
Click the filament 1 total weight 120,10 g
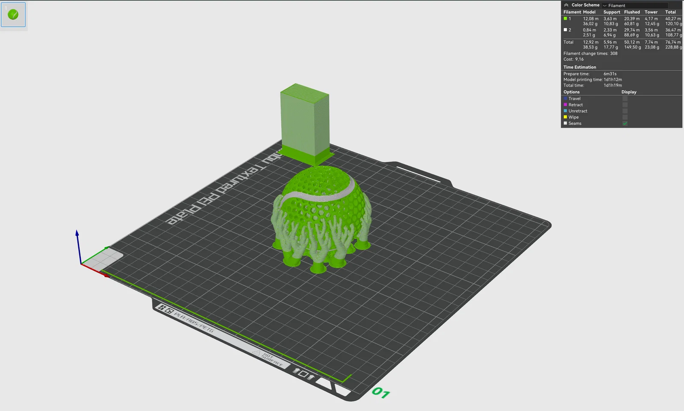pyautogui.click(x=674, y=24)
